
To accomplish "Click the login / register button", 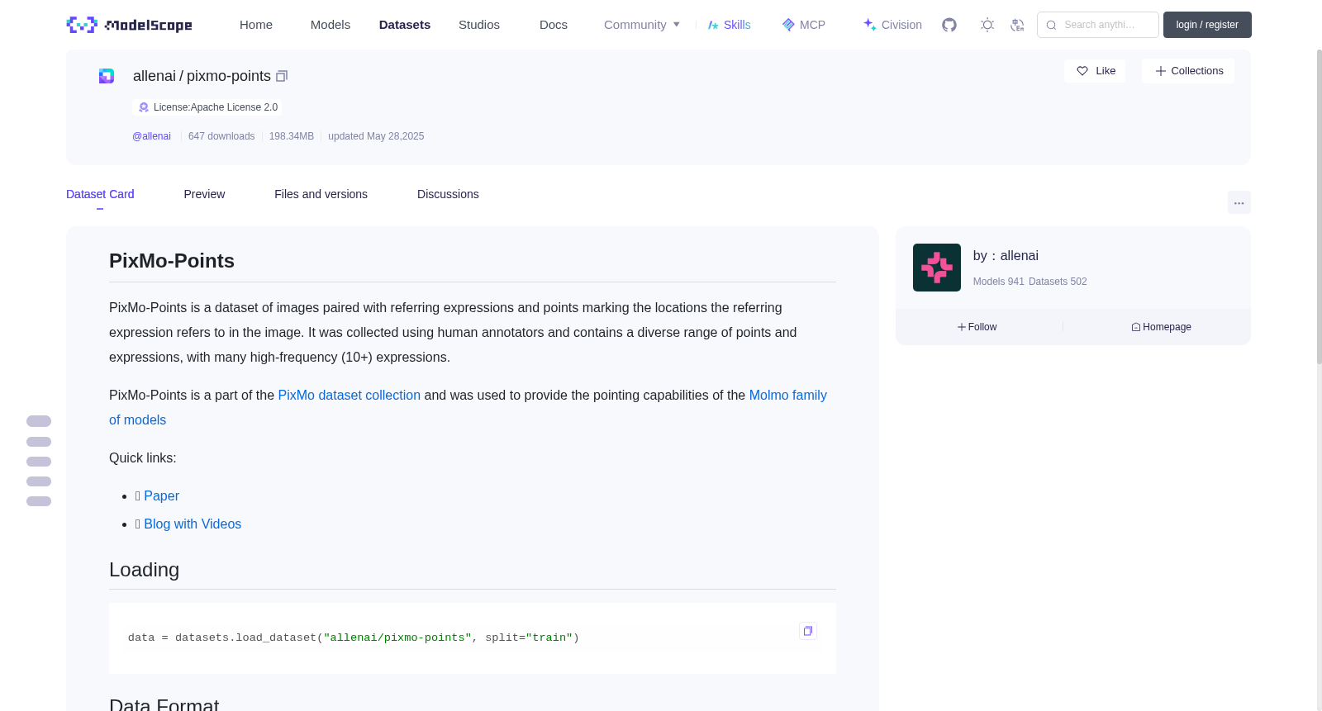I will tap(1207, 25).
